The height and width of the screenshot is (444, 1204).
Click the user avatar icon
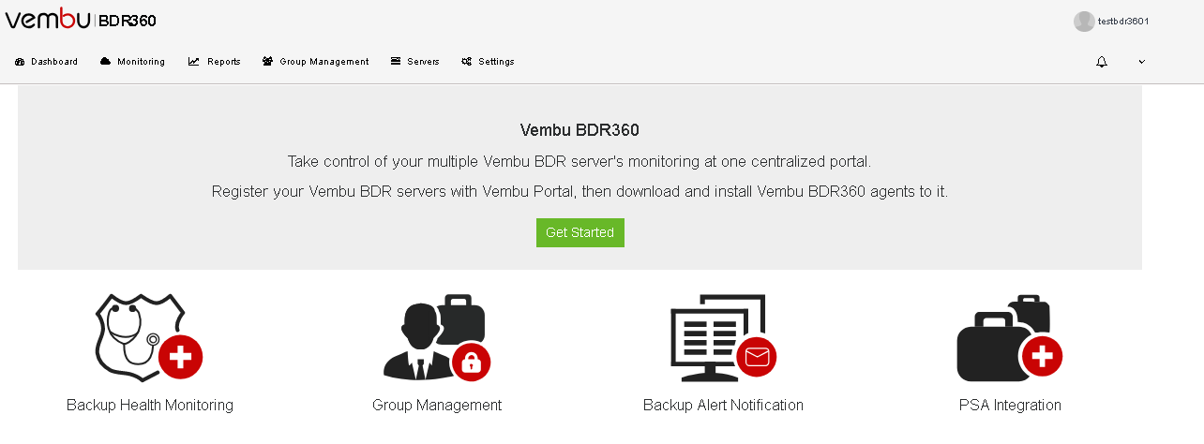pos(1084,22)
